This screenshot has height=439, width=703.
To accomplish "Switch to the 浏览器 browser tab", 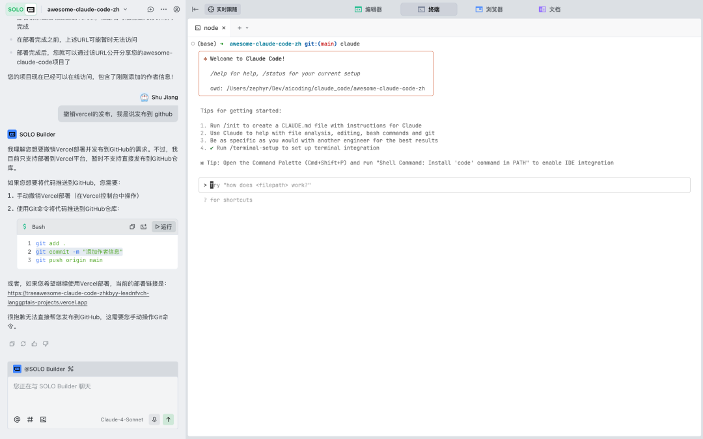I will click(x=489, y=10).
